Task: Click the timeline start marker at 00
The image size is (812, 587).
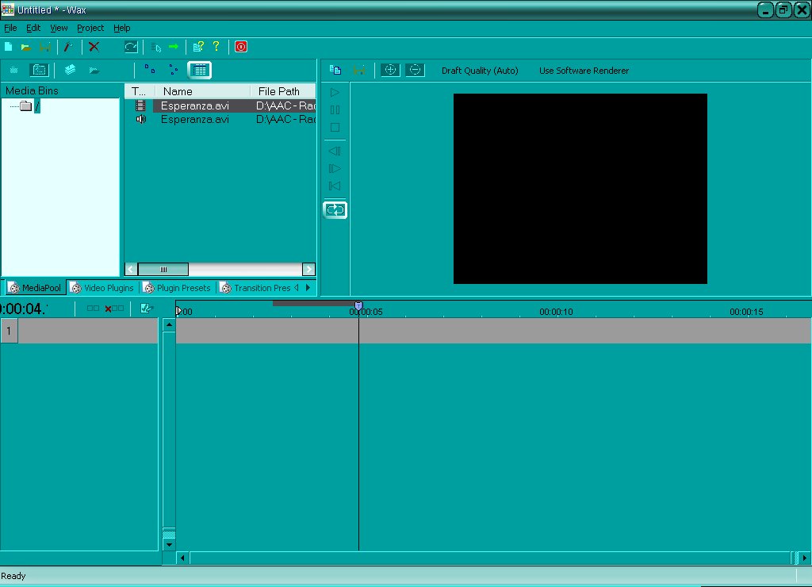Action: (x=178, y=311)
